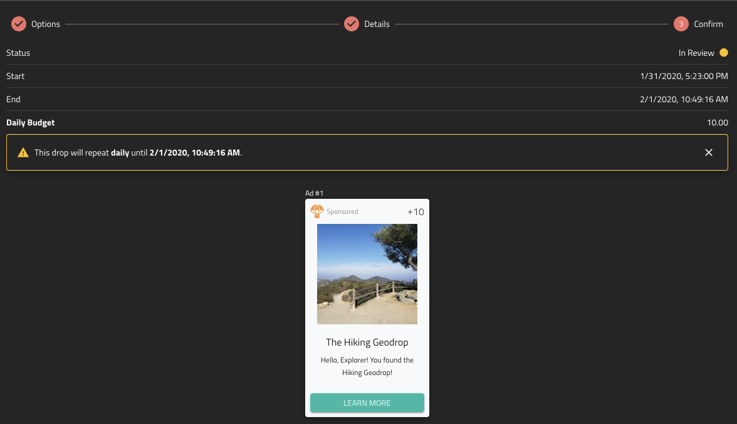Viewport: 737px width, 424px height.
Task: Click the LEARN MORE button
Action: pyautogui.click(x=367, y=403)
